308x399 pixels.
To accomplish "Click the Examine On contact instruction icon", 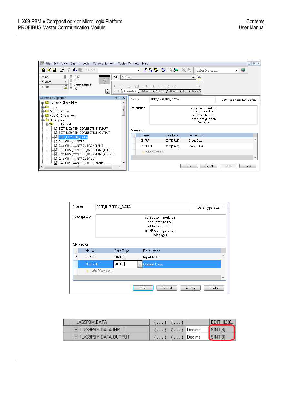I will 145,86.
